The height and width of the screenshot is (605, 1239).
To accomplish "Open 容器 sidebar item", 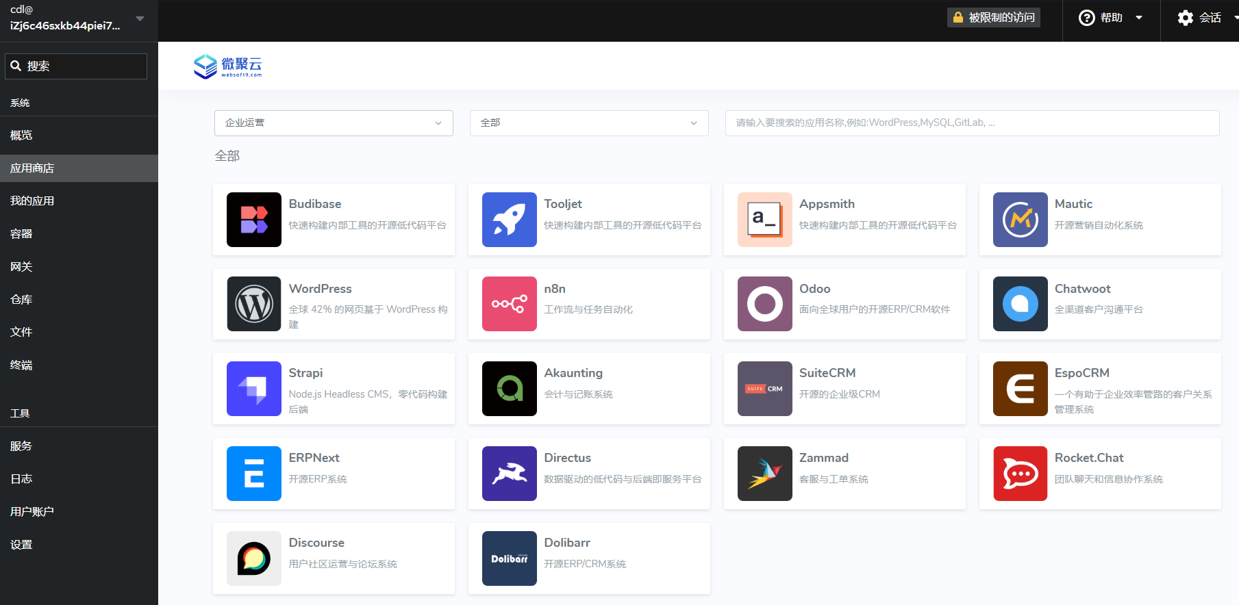I will pyautogui.click(x=79, y=234).
